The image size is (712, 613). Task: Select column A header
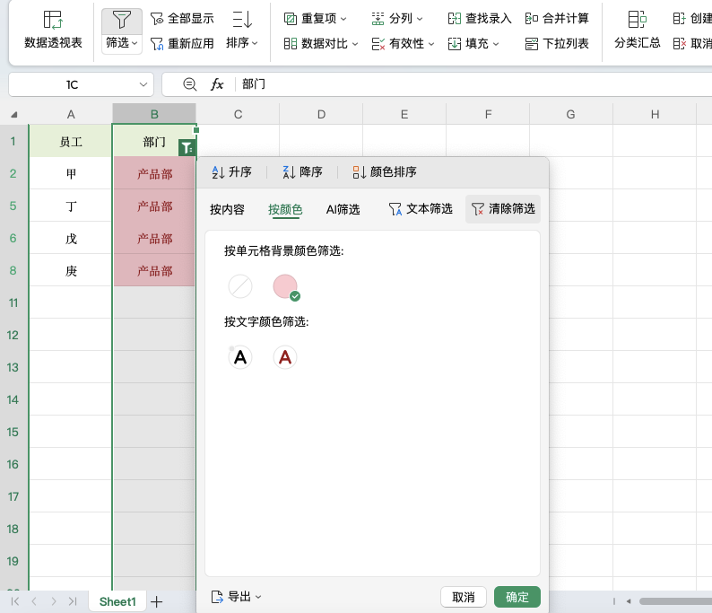71,115
